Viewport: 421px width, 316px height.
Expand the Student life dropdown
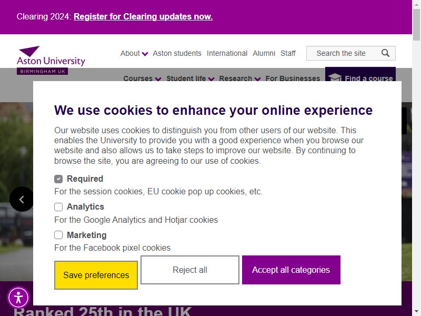pyautogui.click(x=191, y=78)
